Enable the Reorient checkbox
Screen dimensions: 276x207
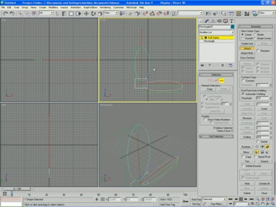258,51
